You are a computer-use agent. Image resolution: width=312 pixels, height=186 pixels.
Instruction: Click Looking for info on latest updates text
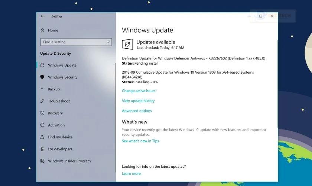coord(154,166)
